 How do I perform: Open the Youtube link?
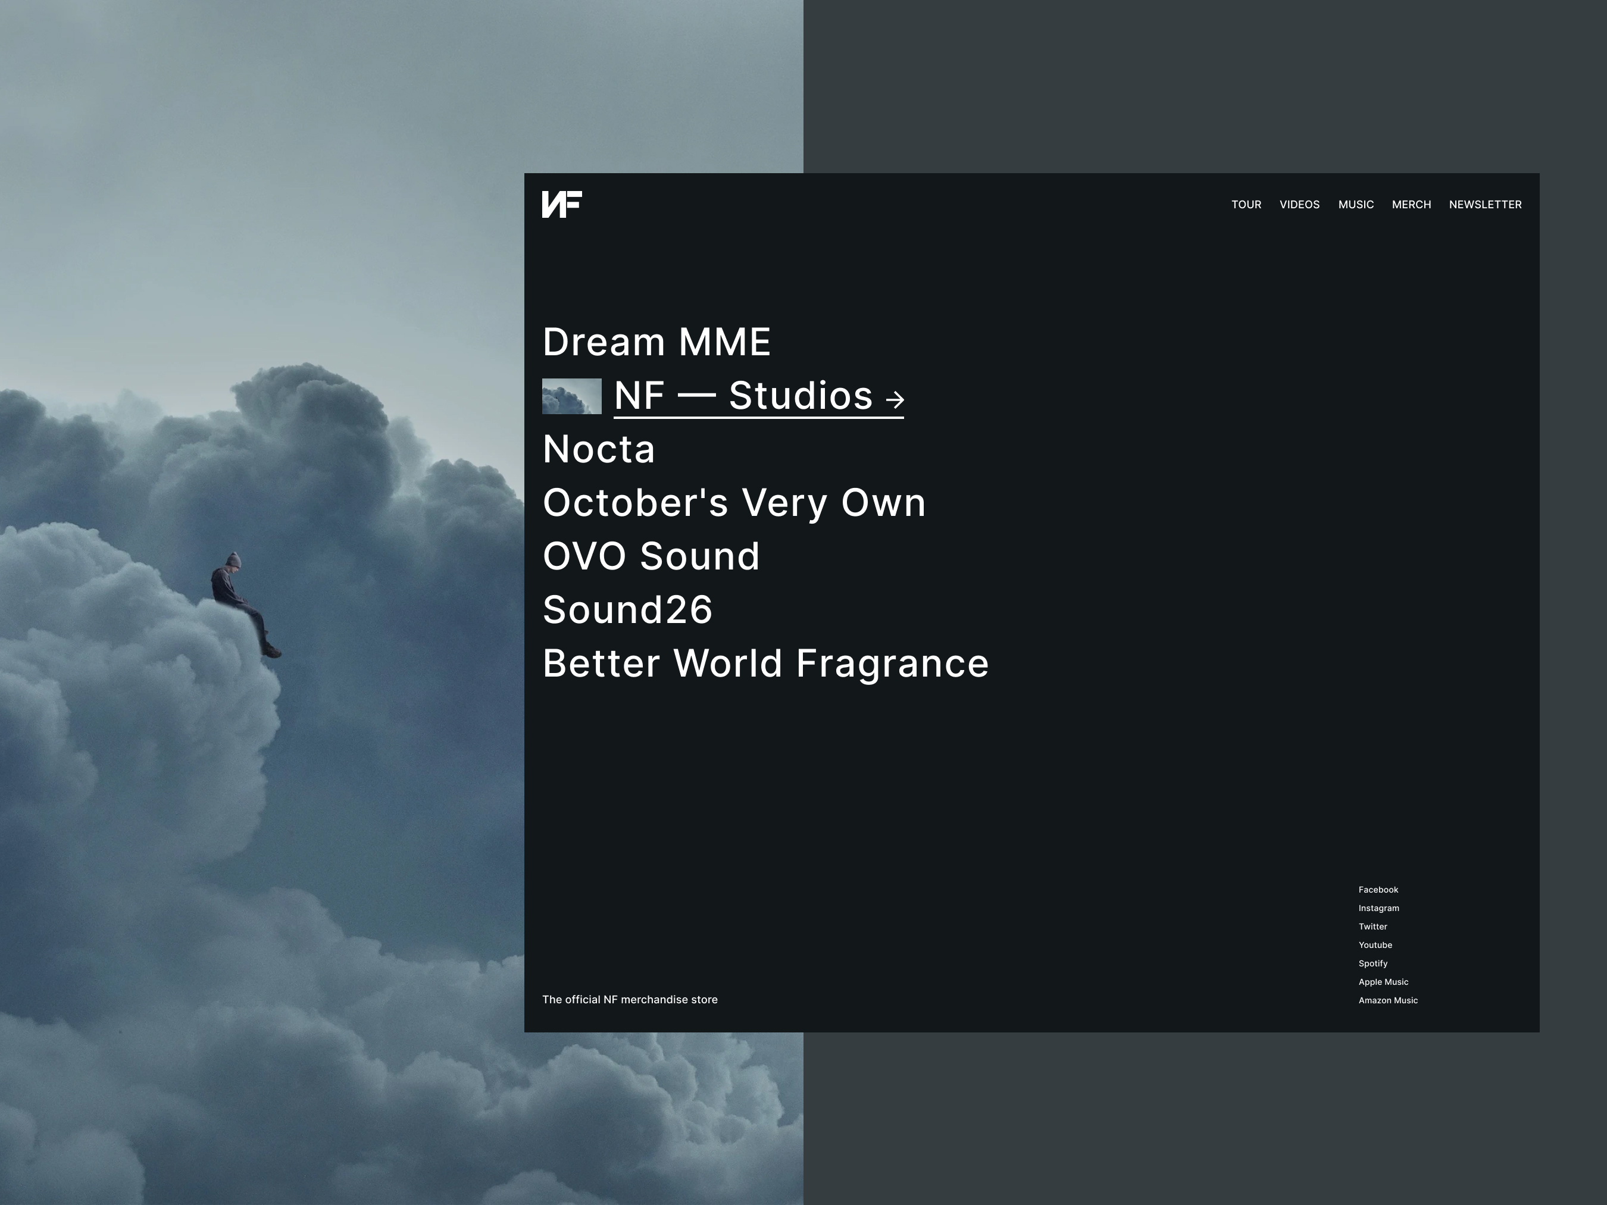pos(1375,945)
